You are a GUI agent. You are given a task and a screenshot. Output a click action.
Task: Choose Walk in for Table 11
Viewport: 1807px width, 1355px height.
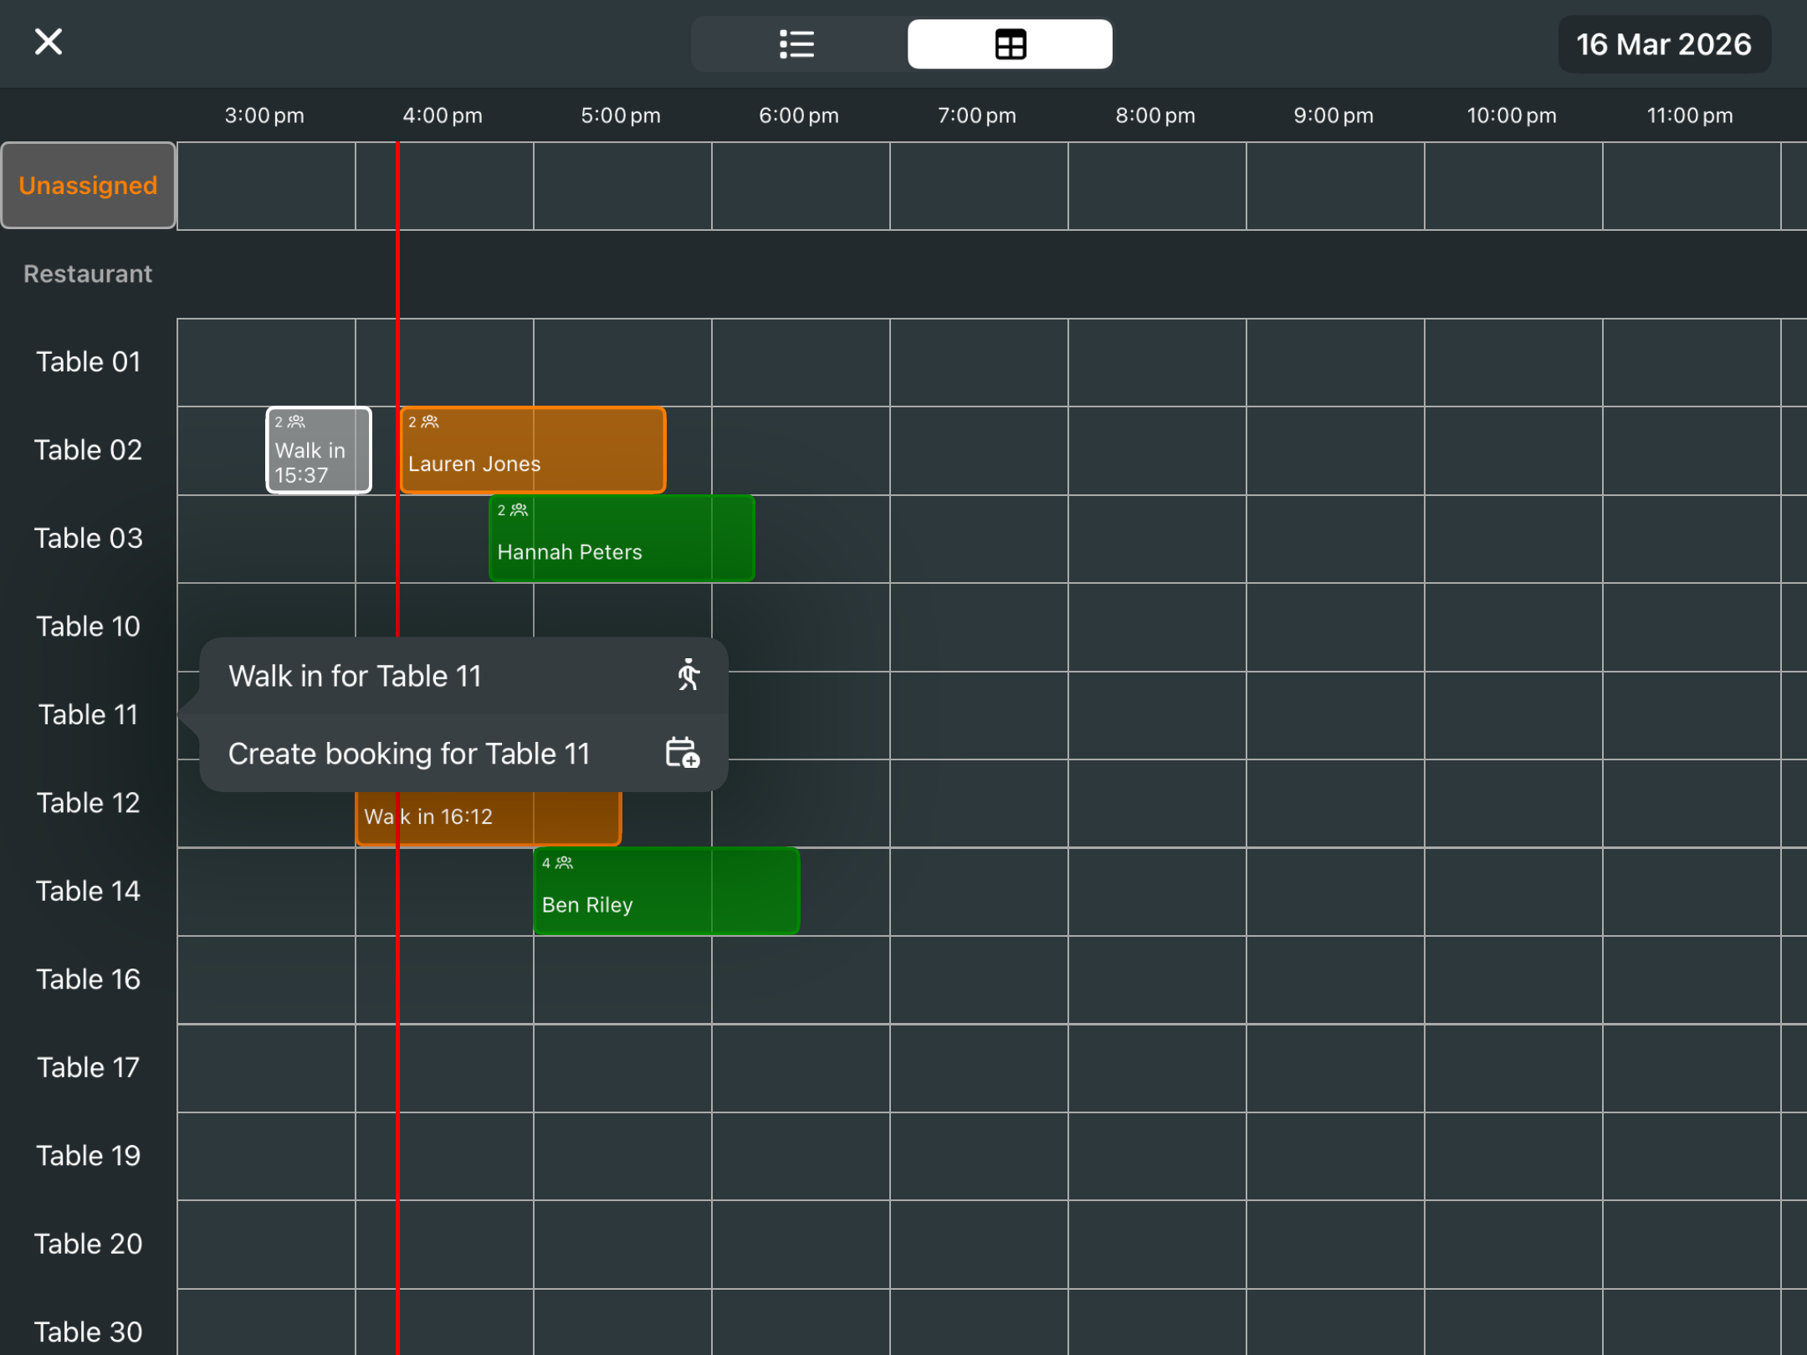click(356, 676)
